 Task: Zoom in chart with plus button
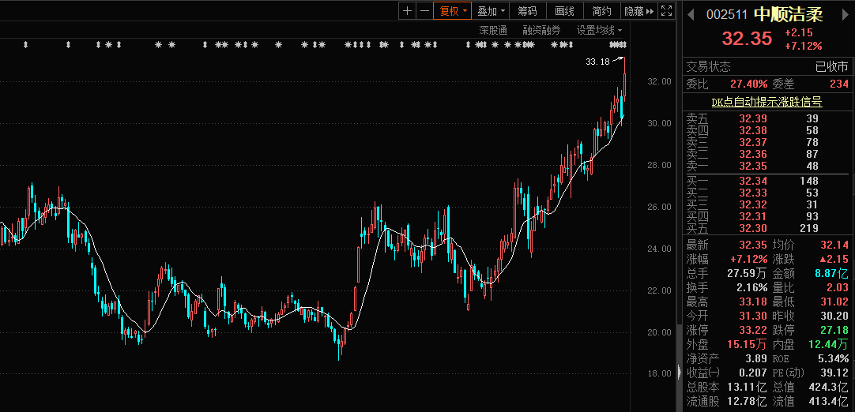pyautogui.click(x=407, y=10)
